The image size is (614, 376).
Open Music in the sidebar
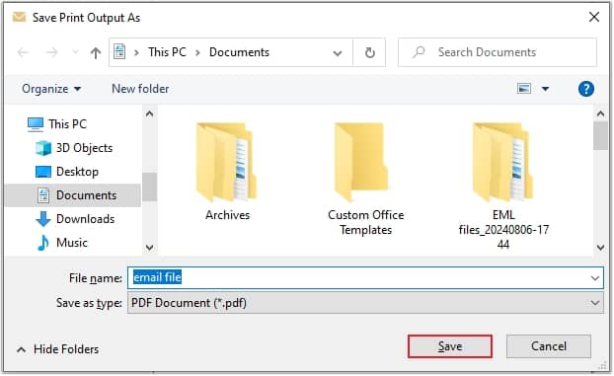tap(72, 243)
